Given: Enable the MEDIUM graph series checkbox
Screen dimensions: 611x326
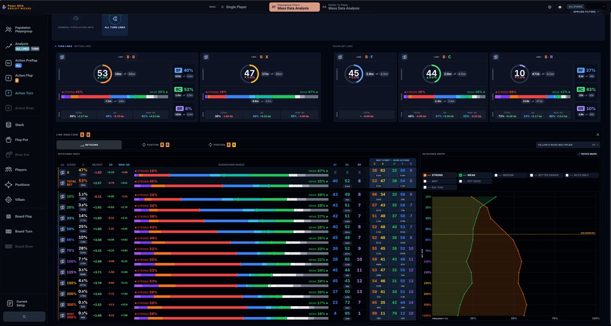Looking at the screenshot, I should [496, 175].
